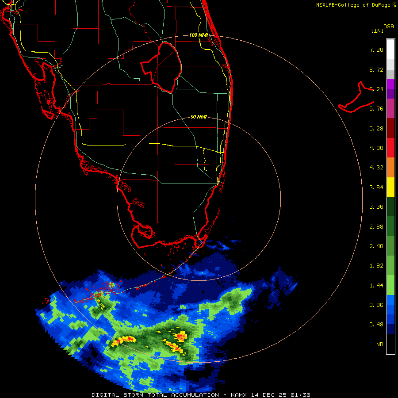Pick the black ND swatch in legend
398x398 pixels.
pos(390,344)
